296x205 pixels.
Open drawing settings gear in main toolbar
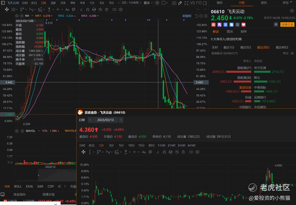[x=121, y=9]
